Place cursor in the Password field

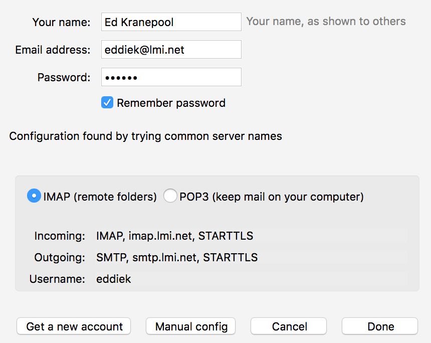coord(171,77)
